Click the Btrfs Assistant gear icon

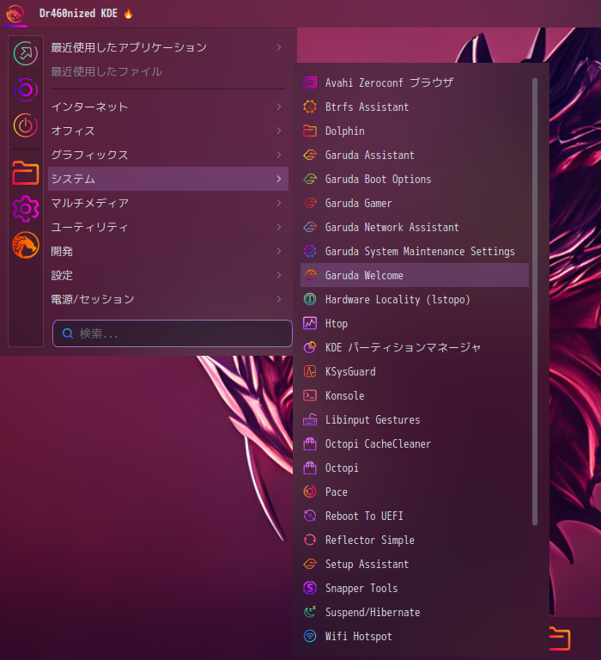pyautogui.click(x=310, y=107)
